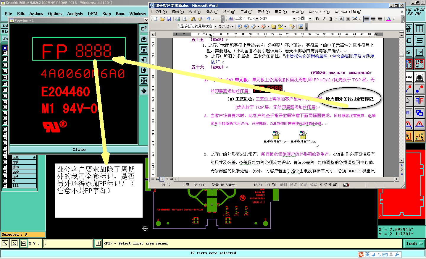
Task: Toggle Italic formatting in Word
Action: 324,19
